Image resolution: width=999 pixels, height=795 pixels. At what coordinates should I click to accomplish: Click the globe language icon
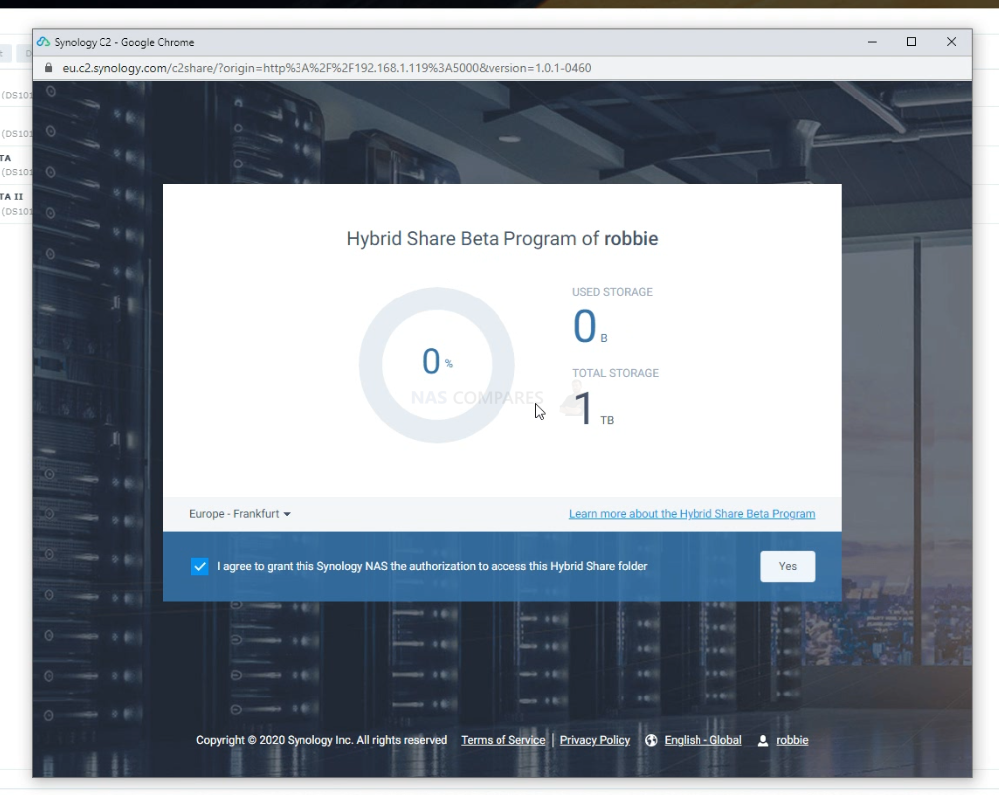point(651,740)
